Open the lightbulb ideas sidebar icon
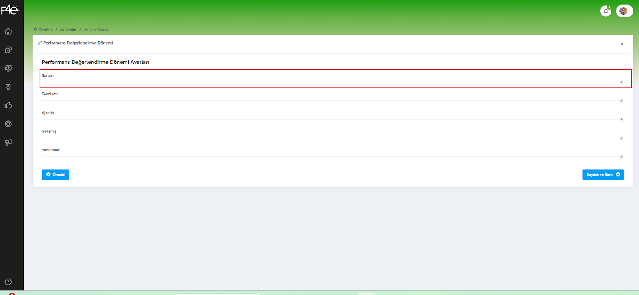 8,87
